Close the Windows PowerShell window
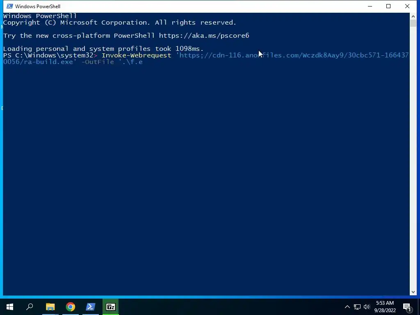This screenshot has height=315, width=420. pyautogui.click(x=407, y=6)
